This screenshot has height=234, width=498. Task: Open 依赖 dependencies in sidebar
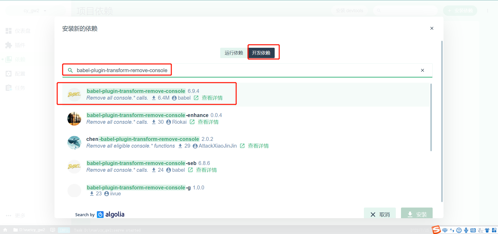click(x=16, y=59)
